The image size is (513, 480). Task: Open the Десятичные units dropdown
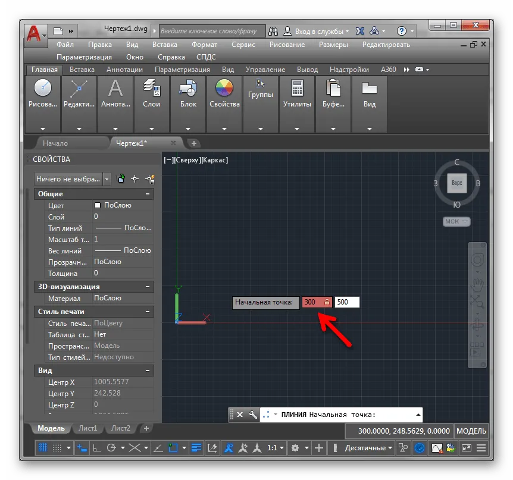(368, 448)
